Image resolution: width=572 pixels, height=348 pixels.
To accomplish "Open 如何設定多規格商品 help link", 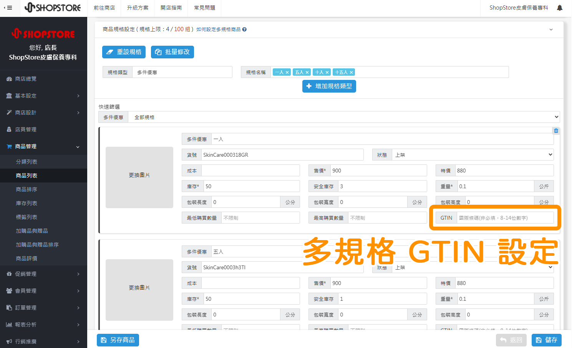I will 219,29.
